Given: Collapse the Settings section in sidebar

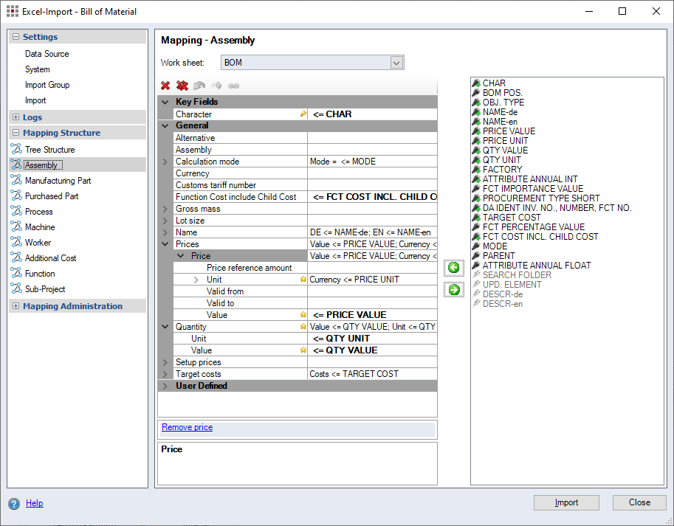Looking at the screenshot, I should tap(16, 37).
